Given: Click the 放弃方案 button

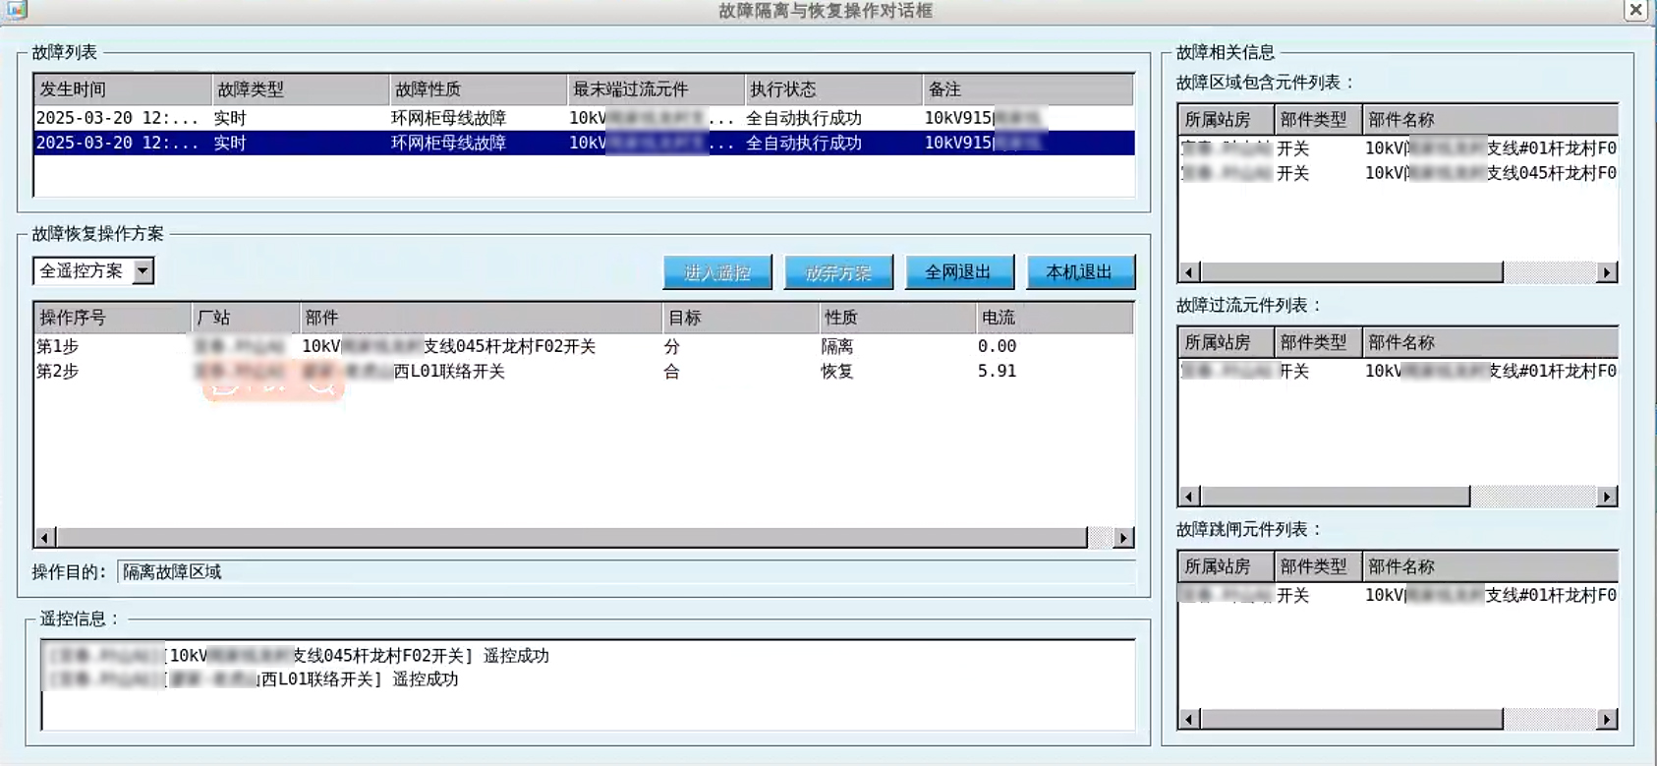Looking at the screenshot, I should pyautogui.click(x=838, y=272).
